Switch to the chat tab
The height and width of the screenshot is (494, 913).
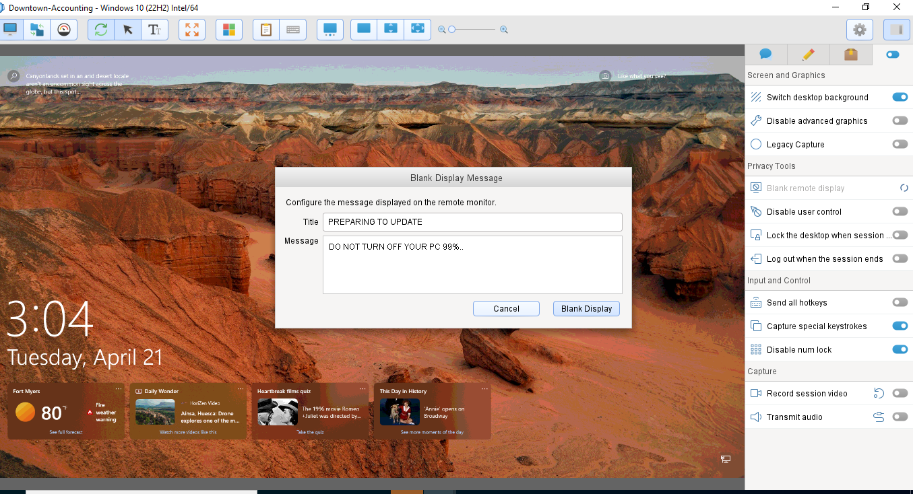click(765, 54)
